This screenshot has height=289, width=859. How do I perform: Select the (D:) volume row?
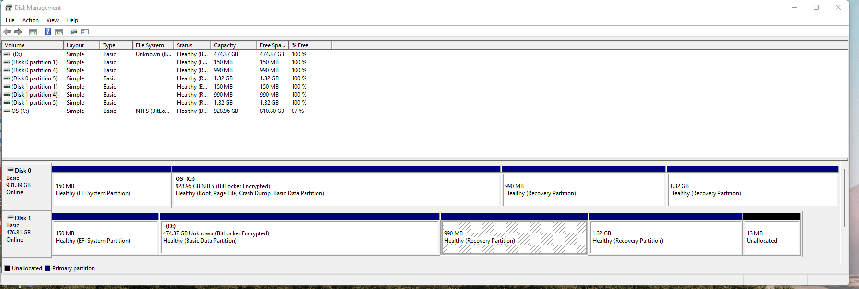click(167, 54)
